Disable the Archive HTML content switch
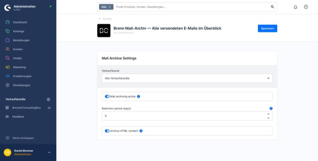This screenshot has height=161, width=318. (x=107, y=131)
